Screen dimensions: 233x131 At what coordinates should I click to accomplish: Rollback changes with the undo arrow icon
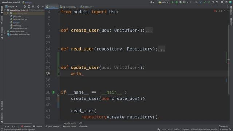(x=217, y=2)
